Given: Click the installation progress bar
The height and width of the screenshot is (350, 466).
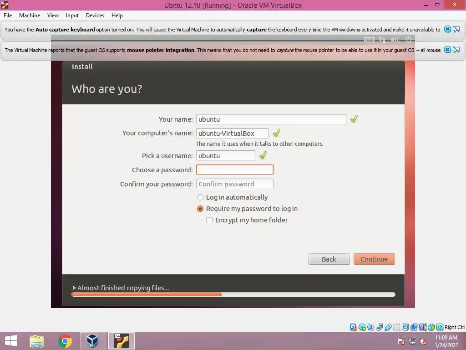Looking at the screenshot, I should [233, 294].
